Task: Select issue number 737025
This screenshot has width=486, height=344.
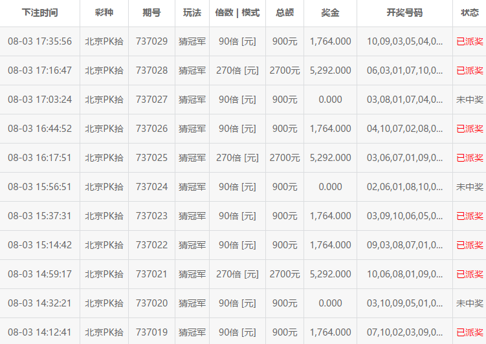Action: click(151, 158)
